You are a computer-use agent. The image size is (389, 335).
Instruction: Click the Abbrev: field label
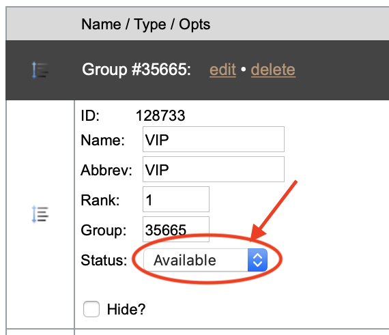(106, 171)
